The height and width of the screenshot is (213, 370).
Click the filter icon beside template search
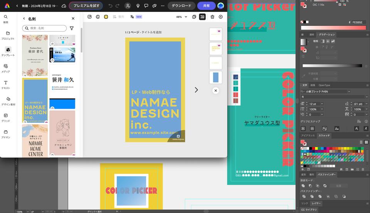pyautogui.click(x=72, y=29)
